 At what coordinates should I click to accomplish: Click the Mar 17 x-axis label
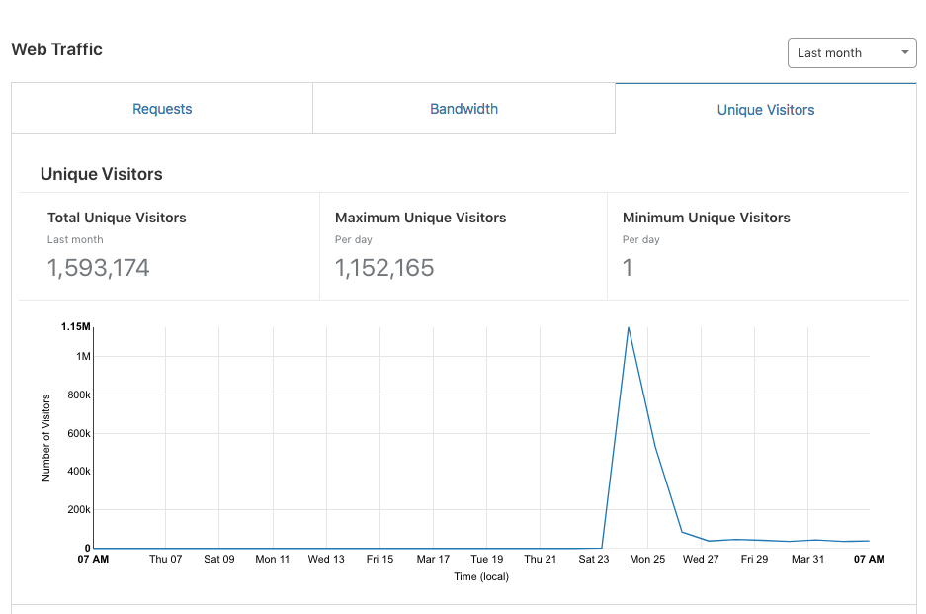433,559
